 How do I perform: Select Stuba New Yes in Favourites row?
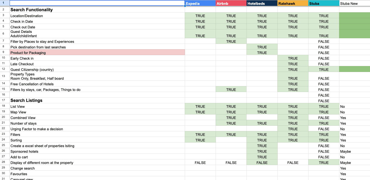[x=355, y=174]
